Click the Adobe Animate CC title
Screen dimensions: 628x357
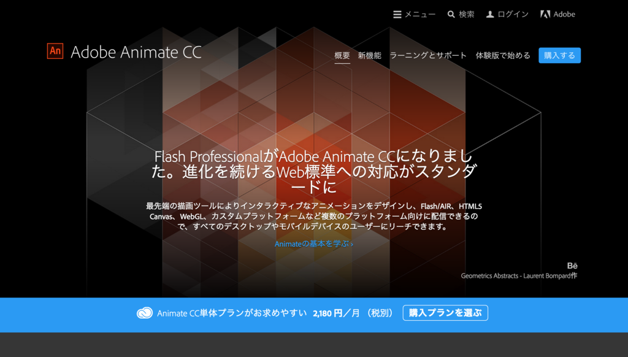tap(136, 52)
